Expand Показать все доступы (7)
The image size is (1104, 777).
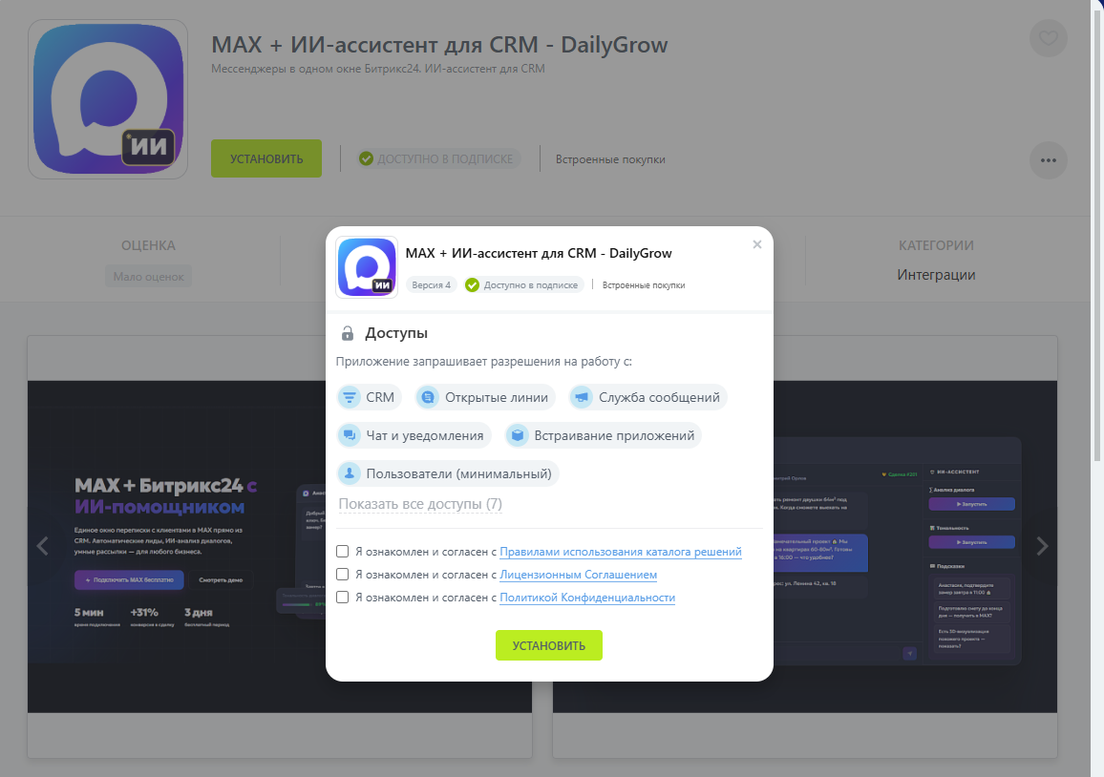click(x=420, y=504)
